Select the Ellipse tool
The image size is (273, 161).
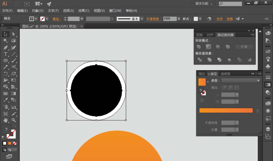point(5,60)
